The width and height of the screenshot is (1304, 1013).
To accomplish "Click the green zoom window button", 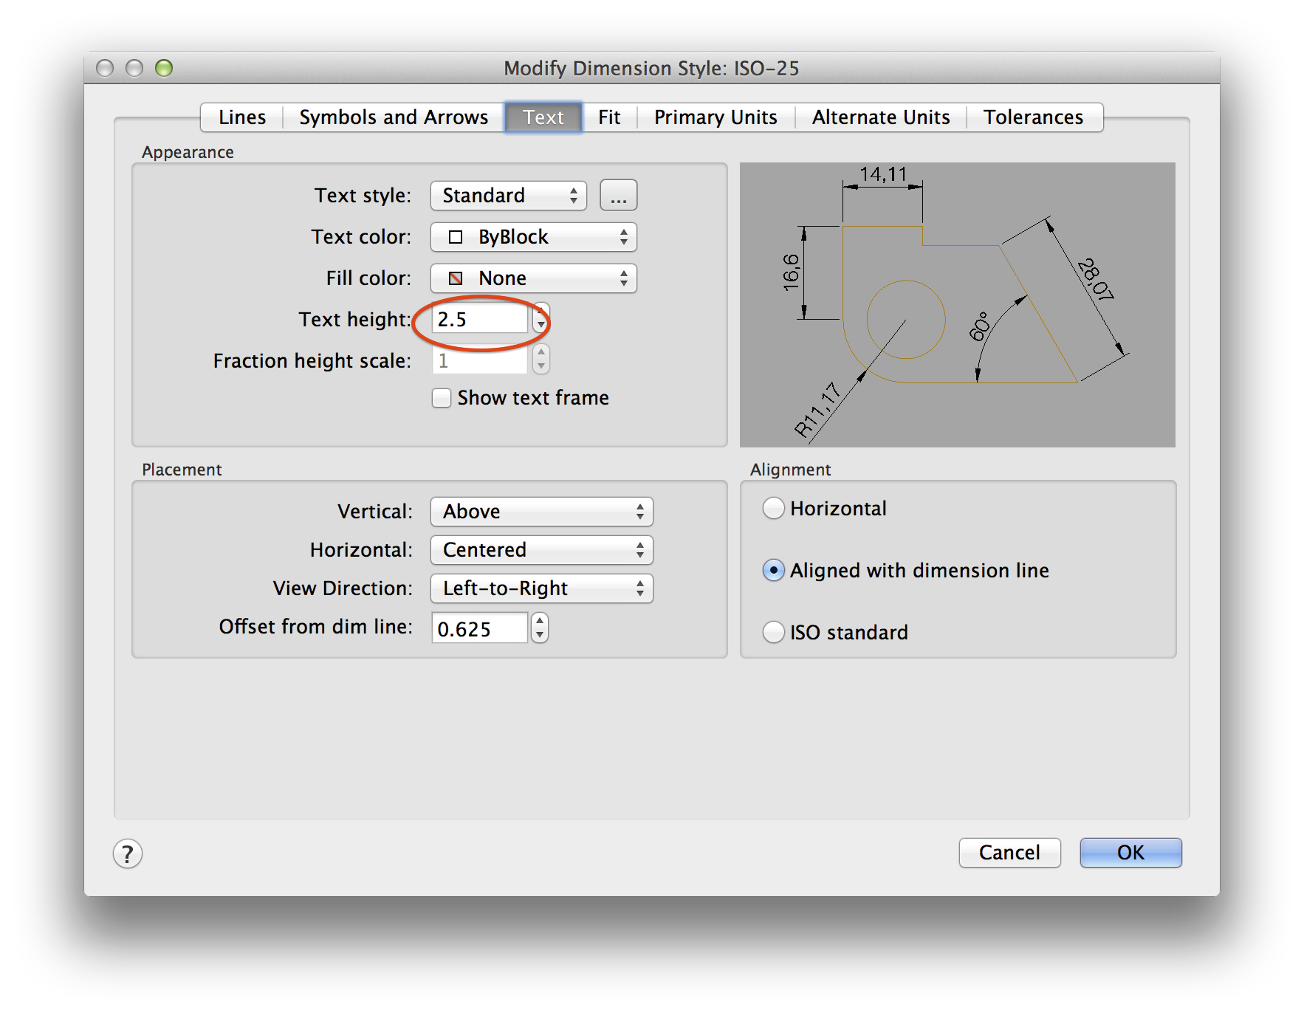I will (x=164, y=68).
